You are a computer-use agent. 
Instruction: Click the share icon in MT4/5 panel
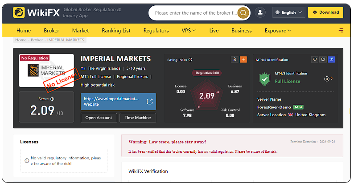click(323, 59)
